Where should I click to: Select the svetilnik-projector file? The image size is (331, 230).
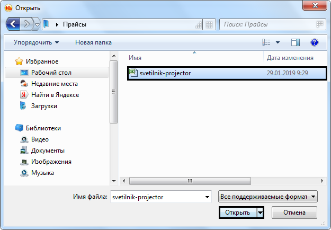coord(166,73)
